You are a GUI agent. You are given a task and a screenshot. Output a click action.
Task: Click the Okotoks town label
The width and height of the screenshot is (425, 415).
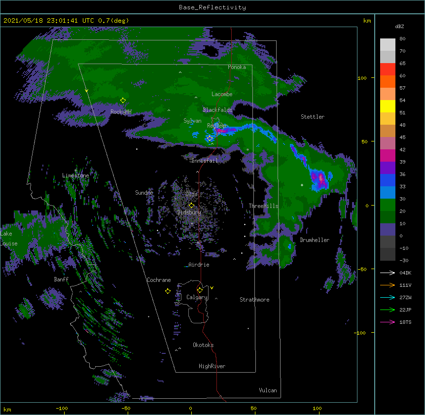point(203,345)
